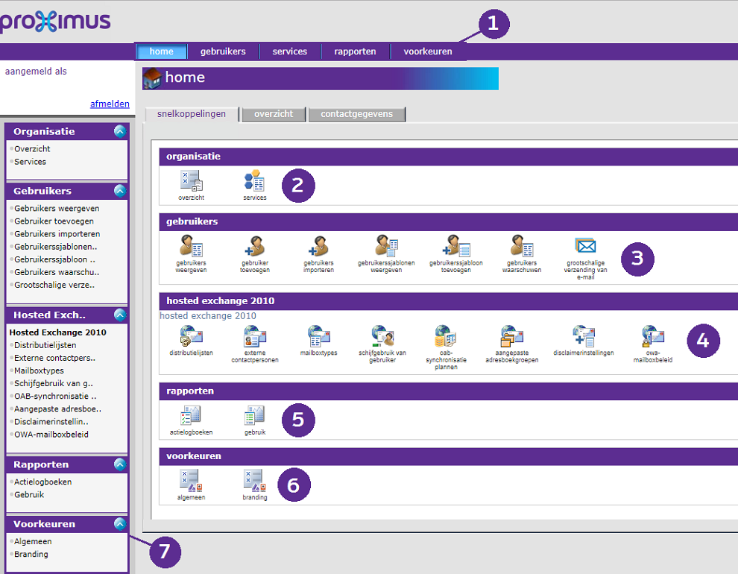Collapse the Organisatie sidebar panel
738x574 pixels.
(x=119, y=131)
